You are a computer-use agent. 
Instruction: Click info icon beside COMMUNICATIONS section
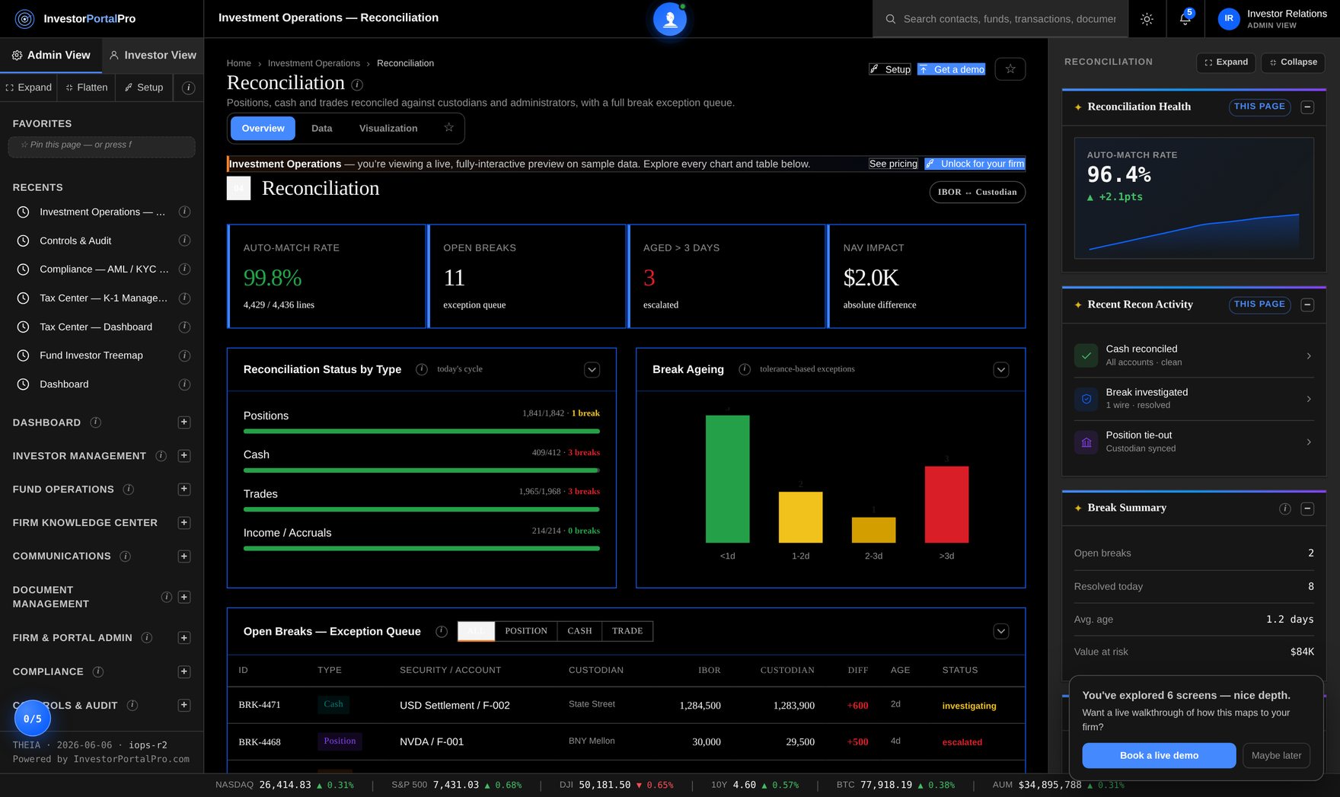[x=126, y=556]
